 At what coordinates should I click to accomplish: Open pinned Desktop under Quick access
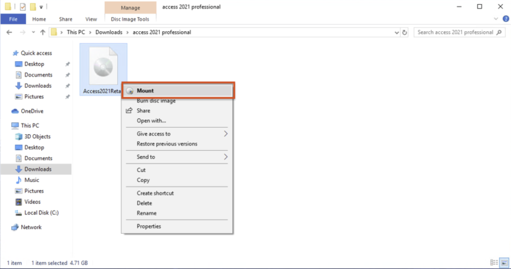click(x=34, y=64)
